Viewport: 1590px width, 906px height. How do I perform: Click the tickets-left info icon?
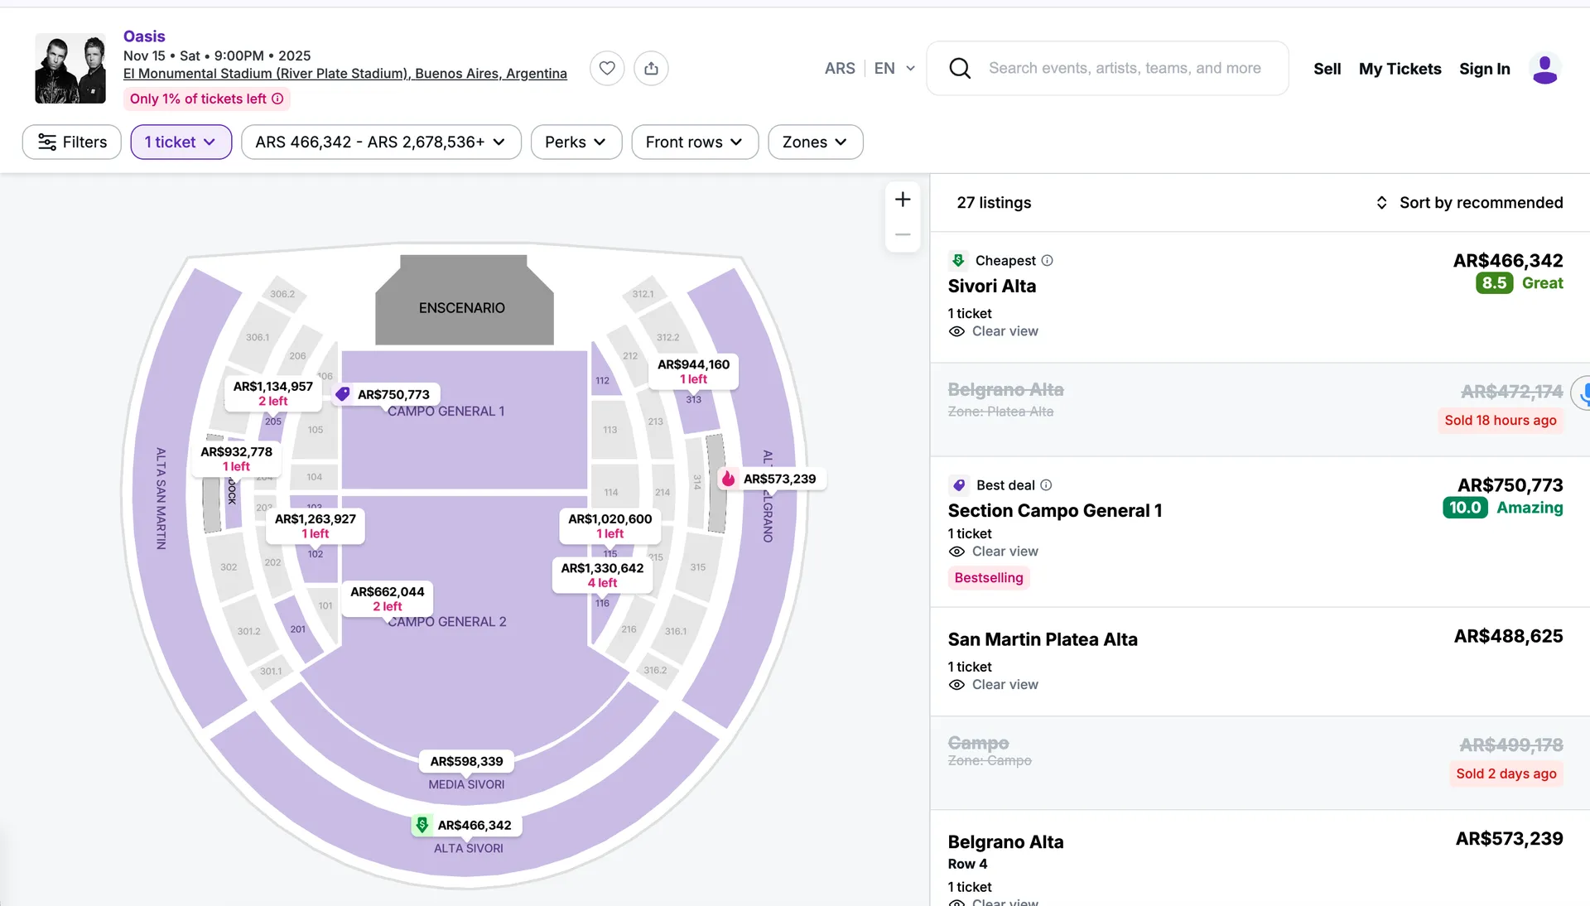pos(278,99)
